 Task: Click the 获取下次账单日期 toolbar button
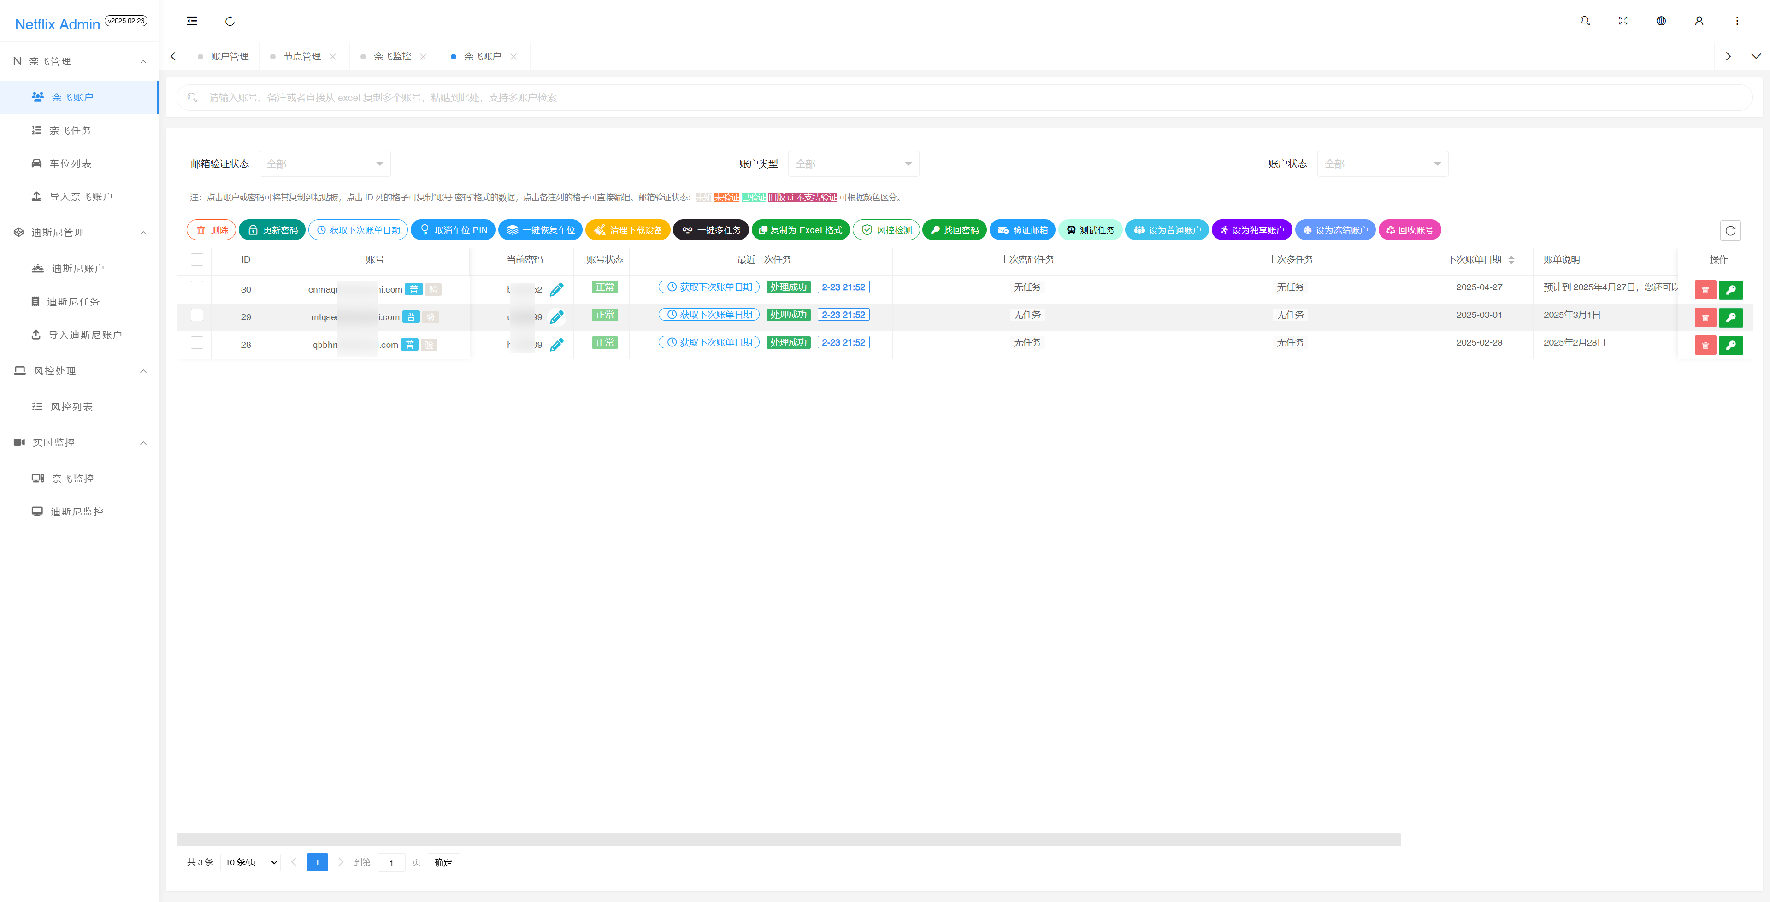pos(358,230)
